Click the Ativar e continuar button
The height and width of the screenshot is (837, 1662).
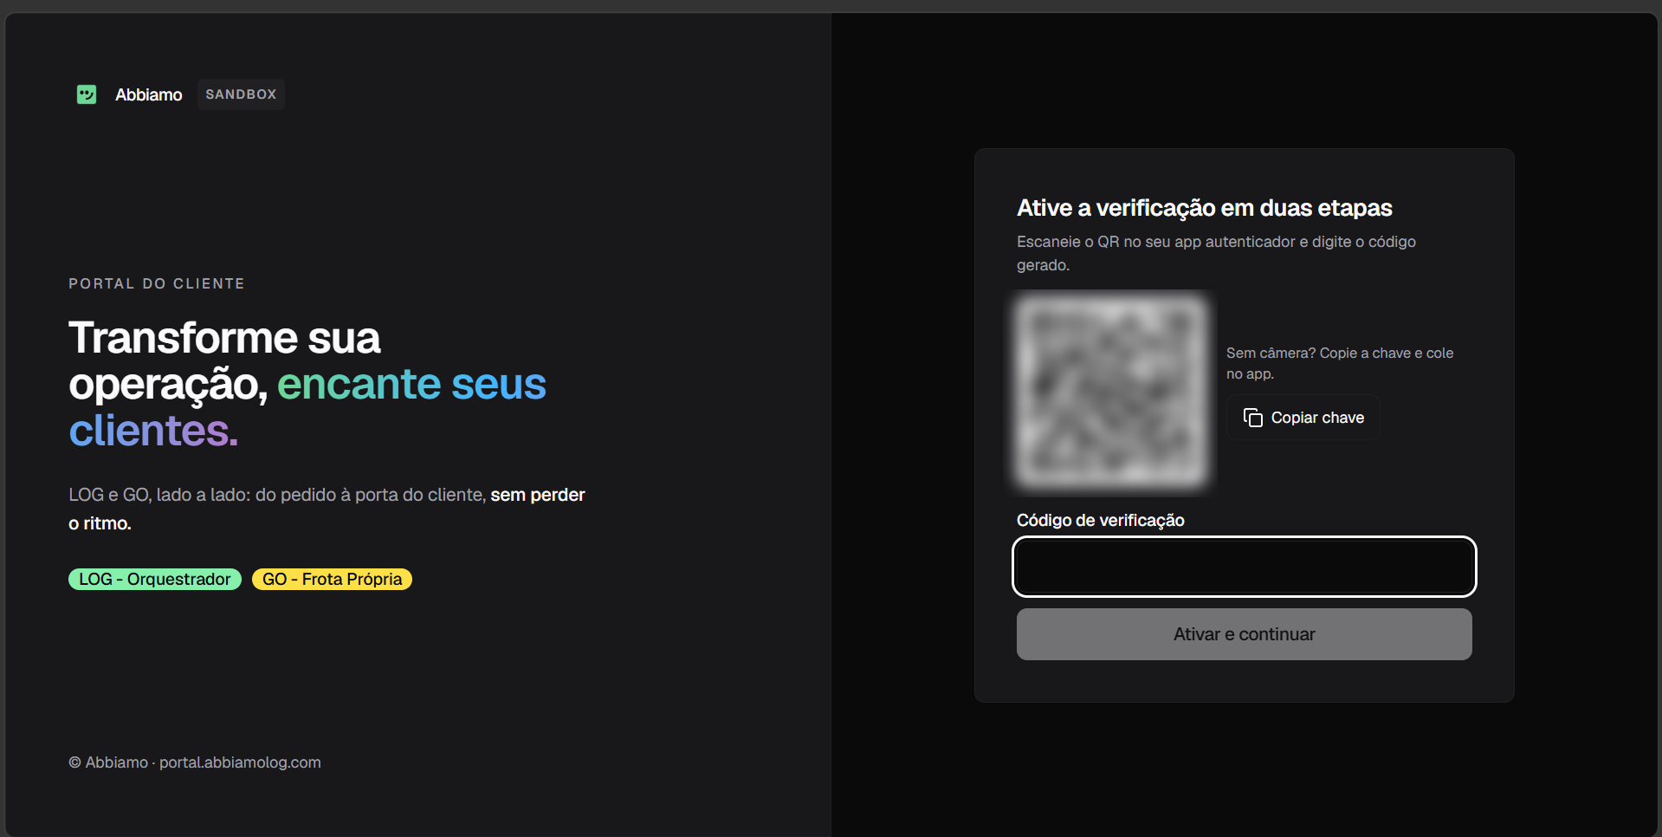[x=1244, y=634]
